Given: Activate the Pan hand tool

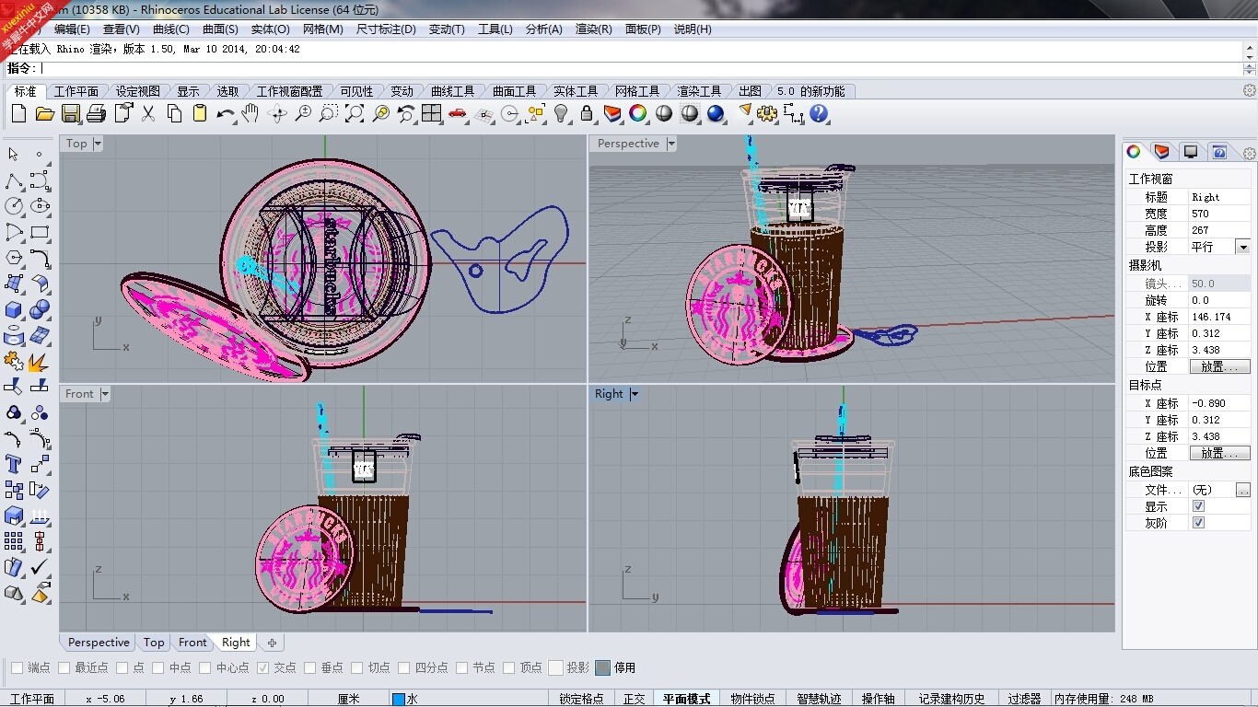Looking at the screenshot, I should coord(250,113).
